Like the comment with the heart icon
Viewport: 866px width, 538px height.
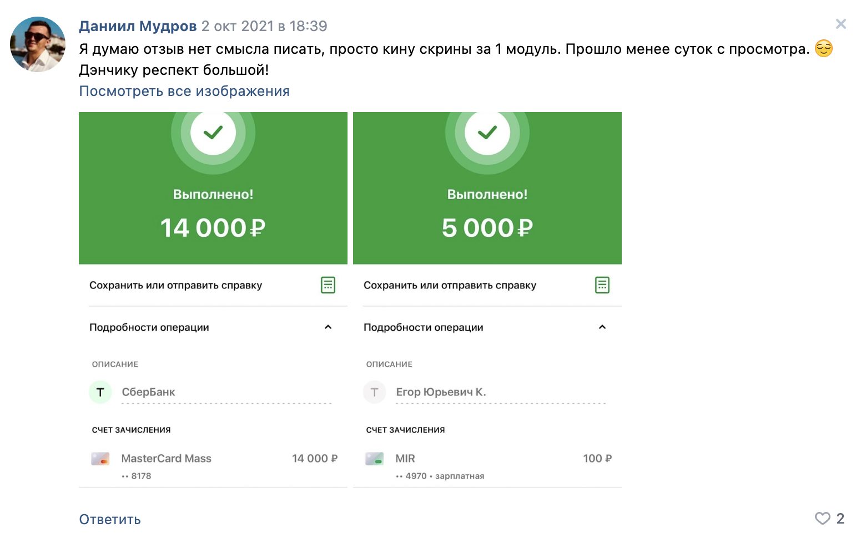click(x=822, y=519)
